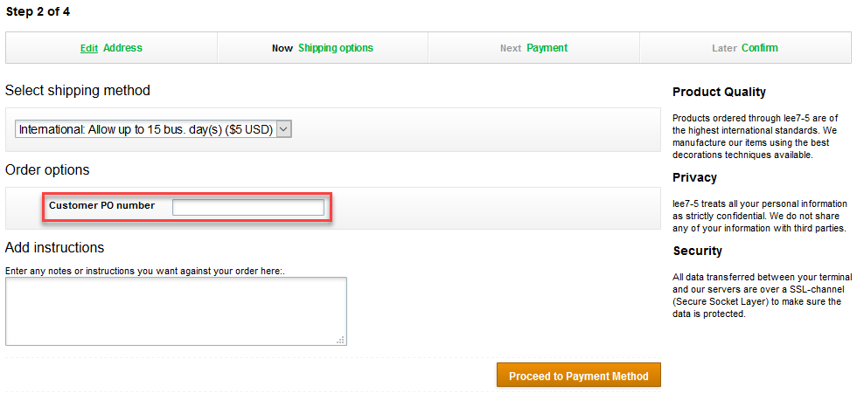Focus the Customer PO number field
857x393 pixels.
coord(247,207)
